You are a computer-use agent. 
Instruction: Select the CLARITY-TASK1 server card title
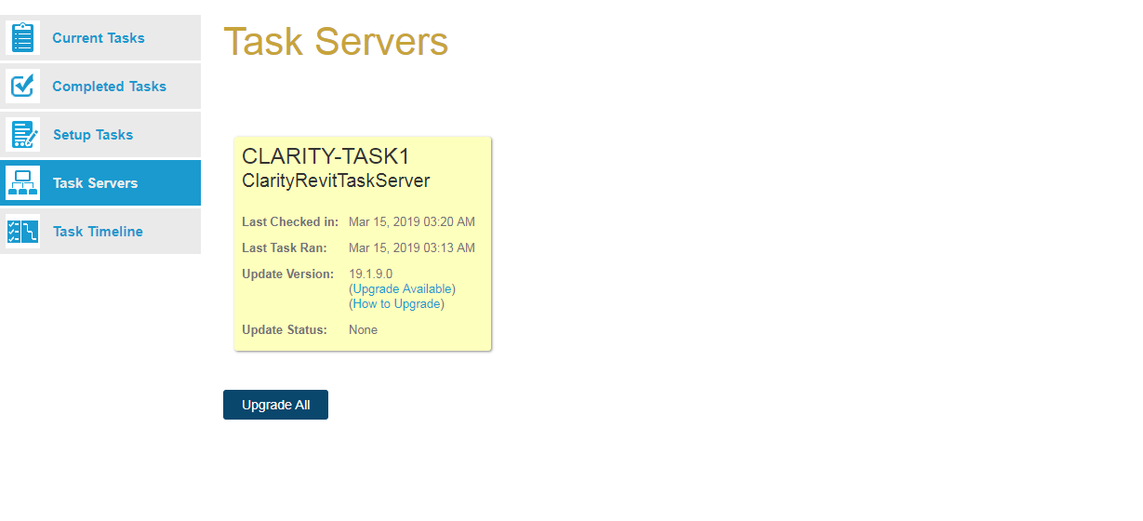[326, 156]
